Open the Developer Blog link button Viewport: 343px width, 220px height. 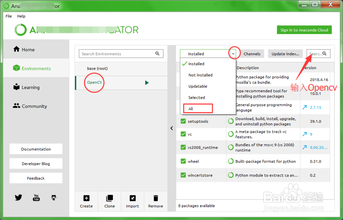(x=36, y=164)
